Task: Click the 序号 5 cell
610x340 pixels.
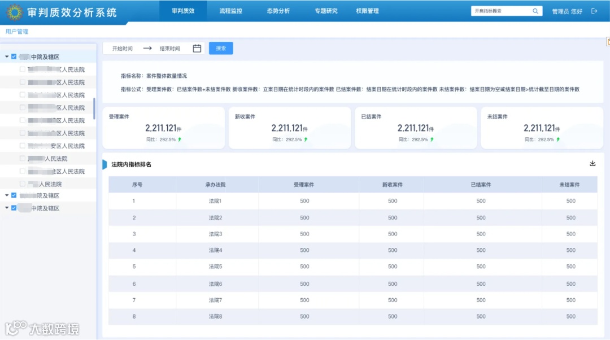Action: 134,267
